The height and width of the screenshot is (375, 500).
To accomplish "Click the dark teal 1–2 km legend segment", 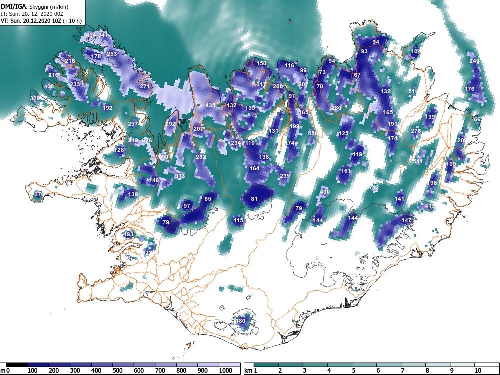I will click(266, 365).
